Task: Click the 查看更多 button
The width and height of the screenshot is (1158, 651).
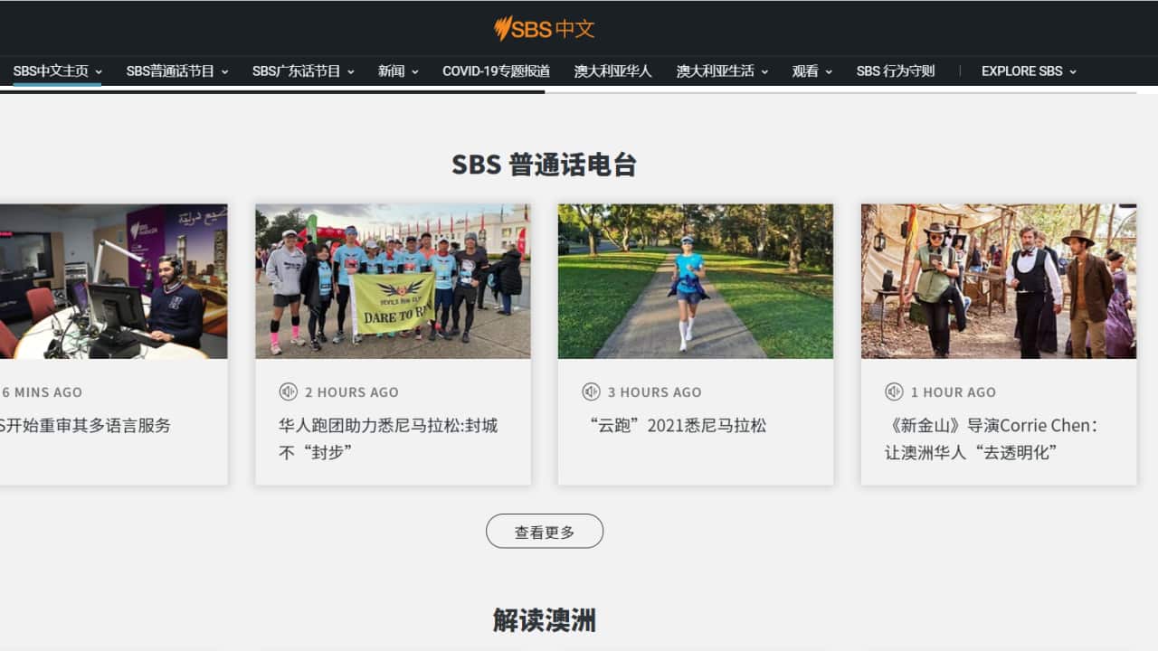Action: (x=545, y=532)
